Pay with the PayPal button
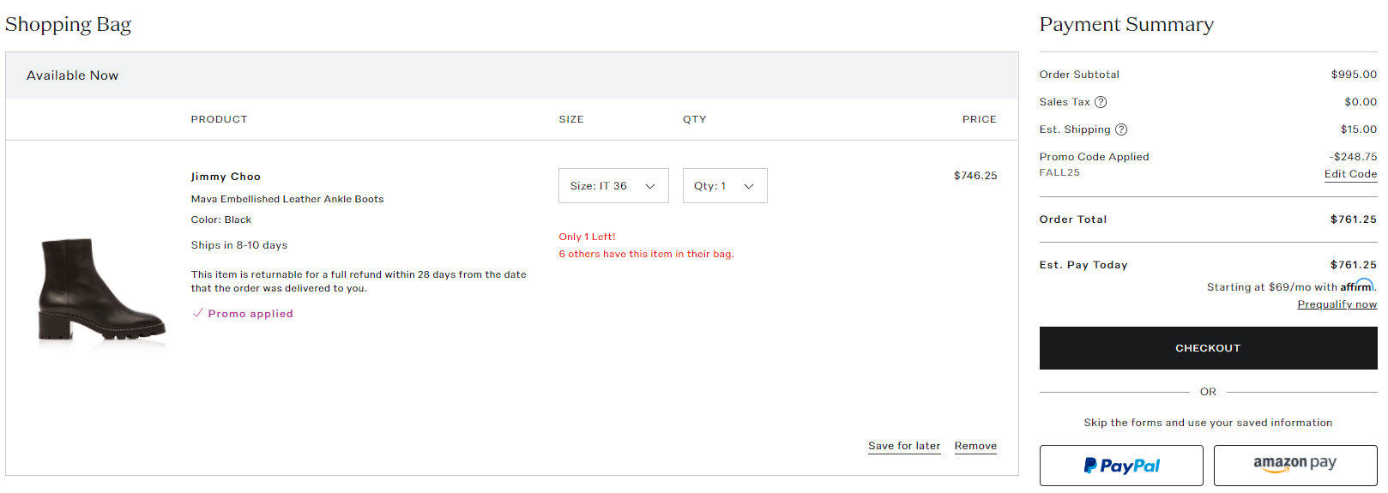Image resolution: width=1388 pixels, height=493 pixels. 1121,466
